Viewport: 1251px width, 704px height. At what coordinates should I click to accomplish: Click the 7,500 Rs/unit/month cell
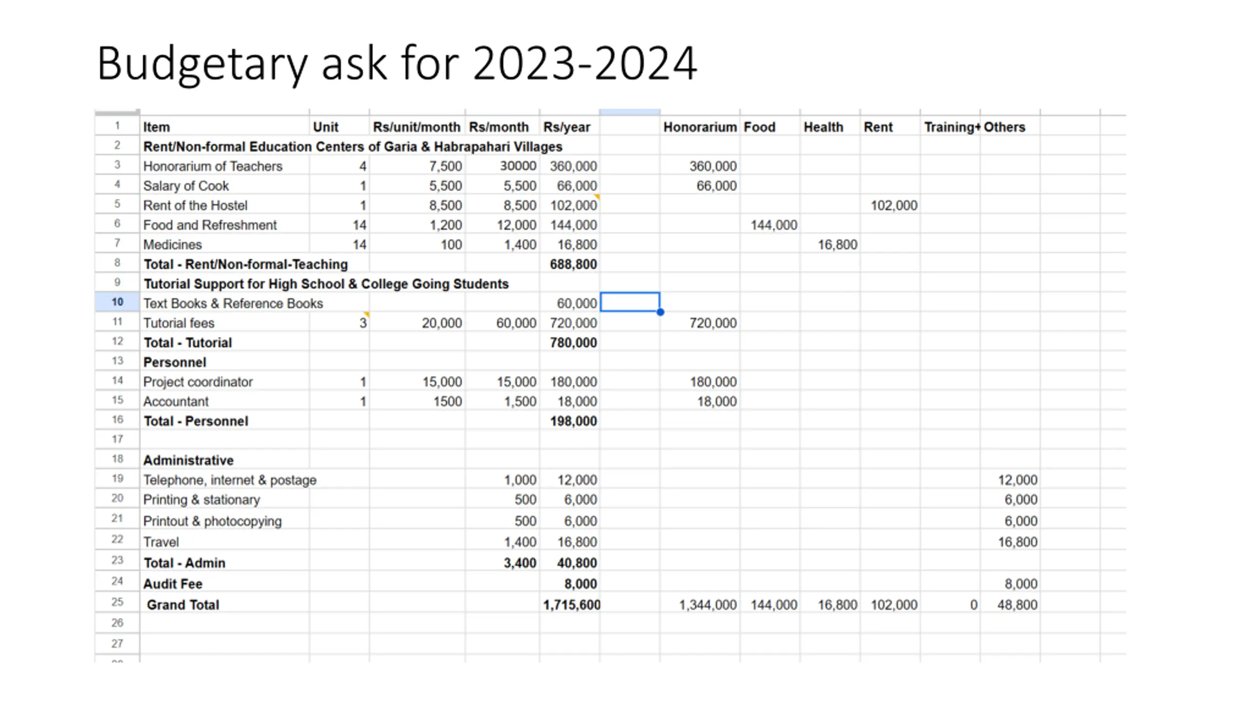tap(417, 166)
